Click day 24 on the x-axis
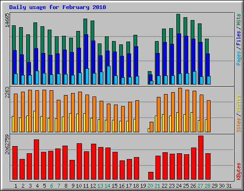 [x=179, y=186]
